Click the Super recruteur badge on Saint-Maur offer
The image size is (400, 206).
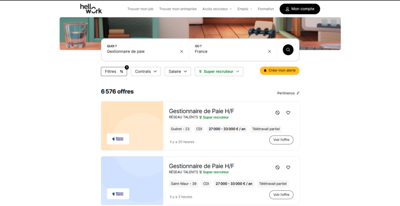(214, 172)
